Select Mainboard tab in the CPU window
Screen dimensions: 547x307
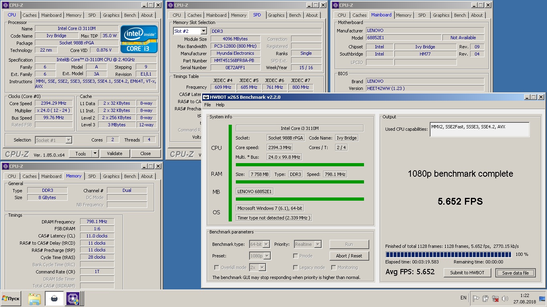tap(52, 15)
